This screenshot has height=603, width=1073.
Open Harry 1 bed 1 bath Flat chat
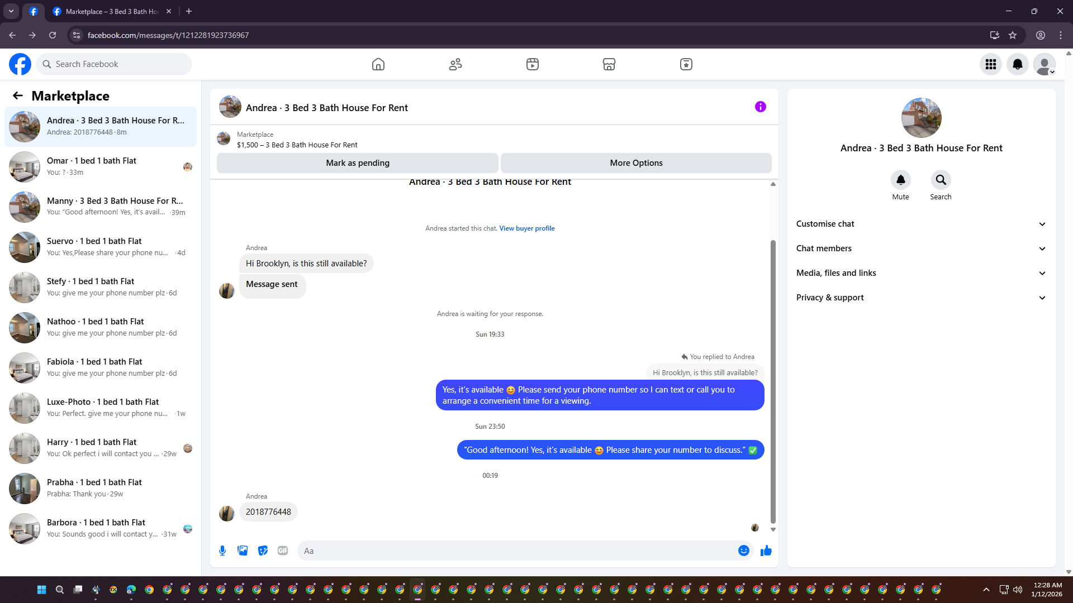[101, 448]
